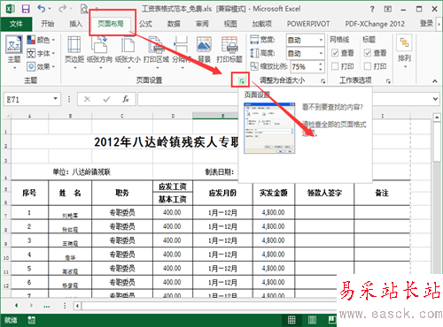Screen dimensions: 443x327
Task: Open the Breaks (分隔符) menu
Action: [x=181, y=52]
